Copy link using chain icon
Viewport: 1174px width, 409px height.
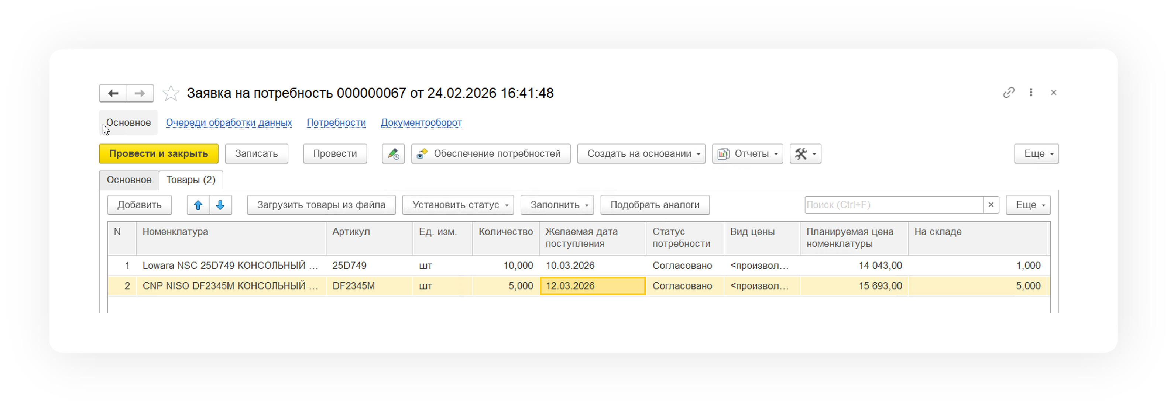tap(1009, 93)
